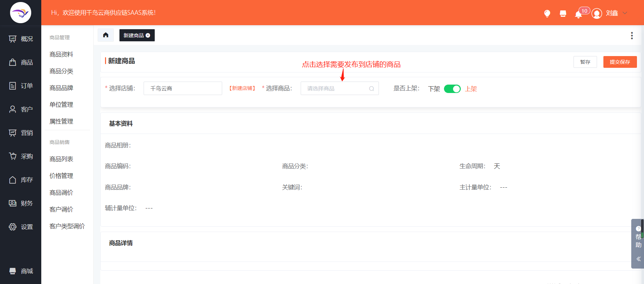Click search icon in 选择商品 field
This screenshot has width=644, height=284.
click(x=371, y=89)
